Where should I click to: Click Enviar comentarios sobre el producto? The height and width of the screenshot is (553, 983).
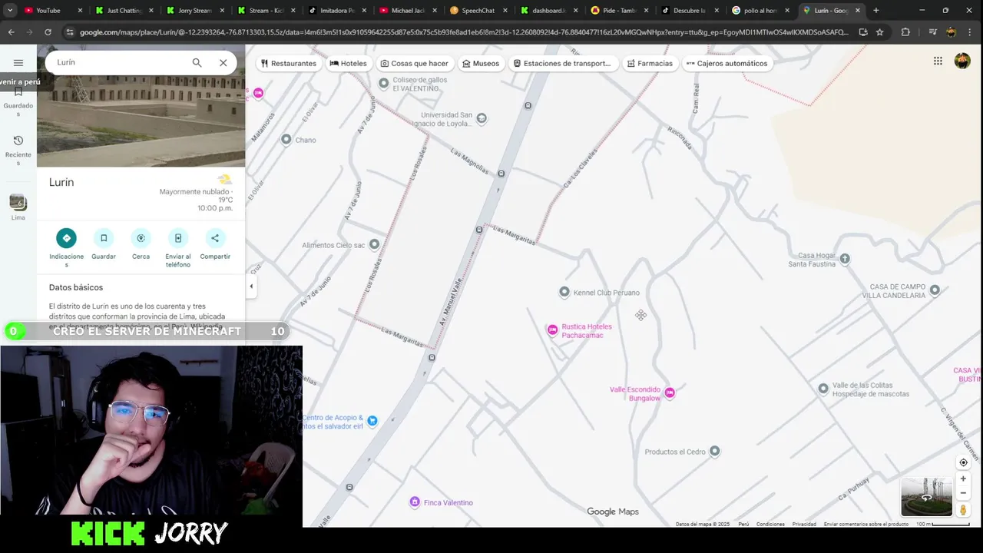coord(866,524)
